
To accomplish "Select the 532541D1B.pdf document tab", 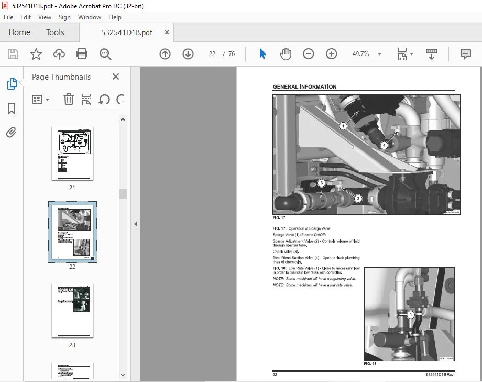I will (x=126, y=32).
